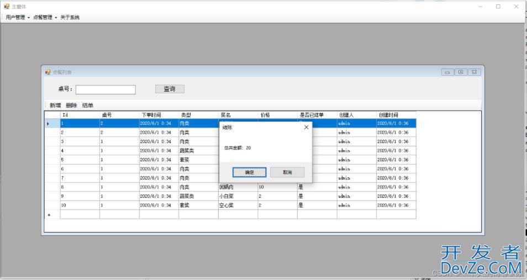Expand the 用户管理 dropdown arrow
The width and height of the screenshot is (527, 280).
tap(29, 18)
